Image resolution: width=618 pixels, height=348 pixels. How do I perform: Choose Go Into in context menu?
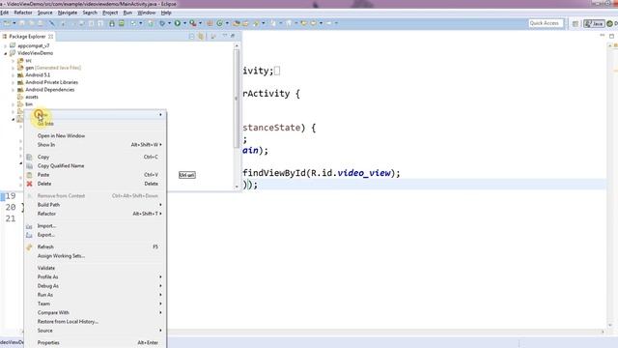[x=95, y=124]
